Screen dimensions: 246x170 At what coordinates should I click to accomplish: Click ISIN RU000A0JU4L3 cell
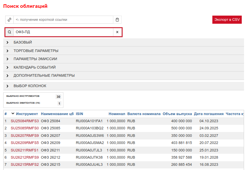click(89, 164)
